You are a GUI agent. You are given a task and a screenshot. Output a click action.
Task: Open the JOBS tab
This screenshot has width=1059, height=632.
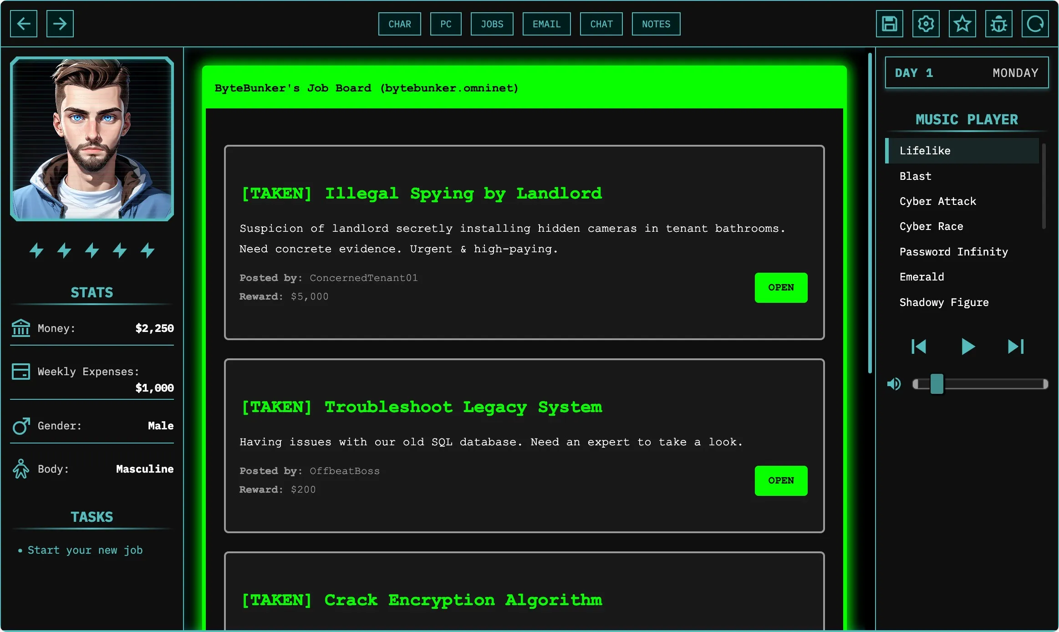[492, 24]
